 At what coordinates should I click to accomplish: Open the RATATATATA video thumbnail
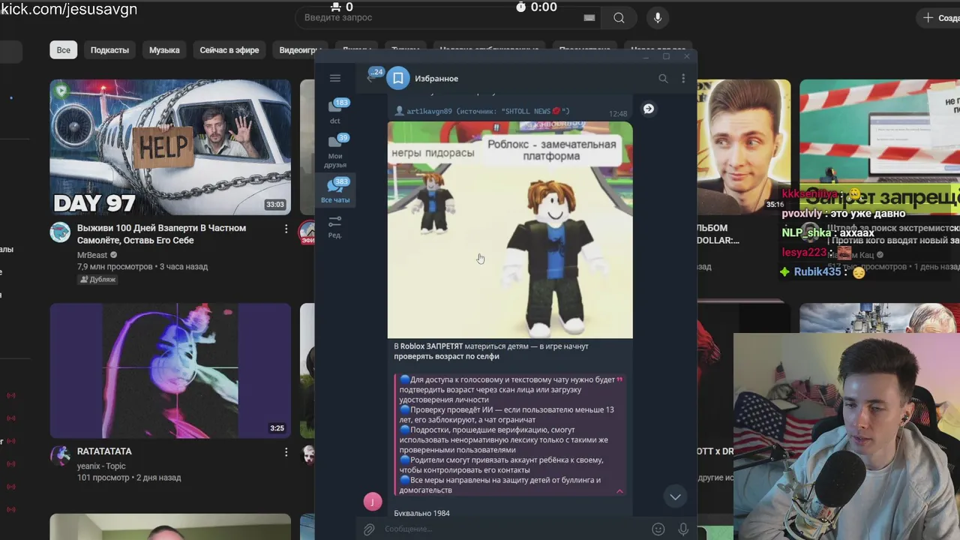(x=170, y=370)
